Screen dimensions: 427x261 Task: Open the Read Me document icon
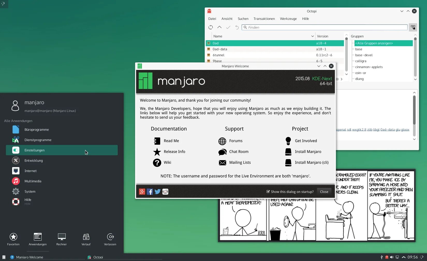[x=157, y=141]
